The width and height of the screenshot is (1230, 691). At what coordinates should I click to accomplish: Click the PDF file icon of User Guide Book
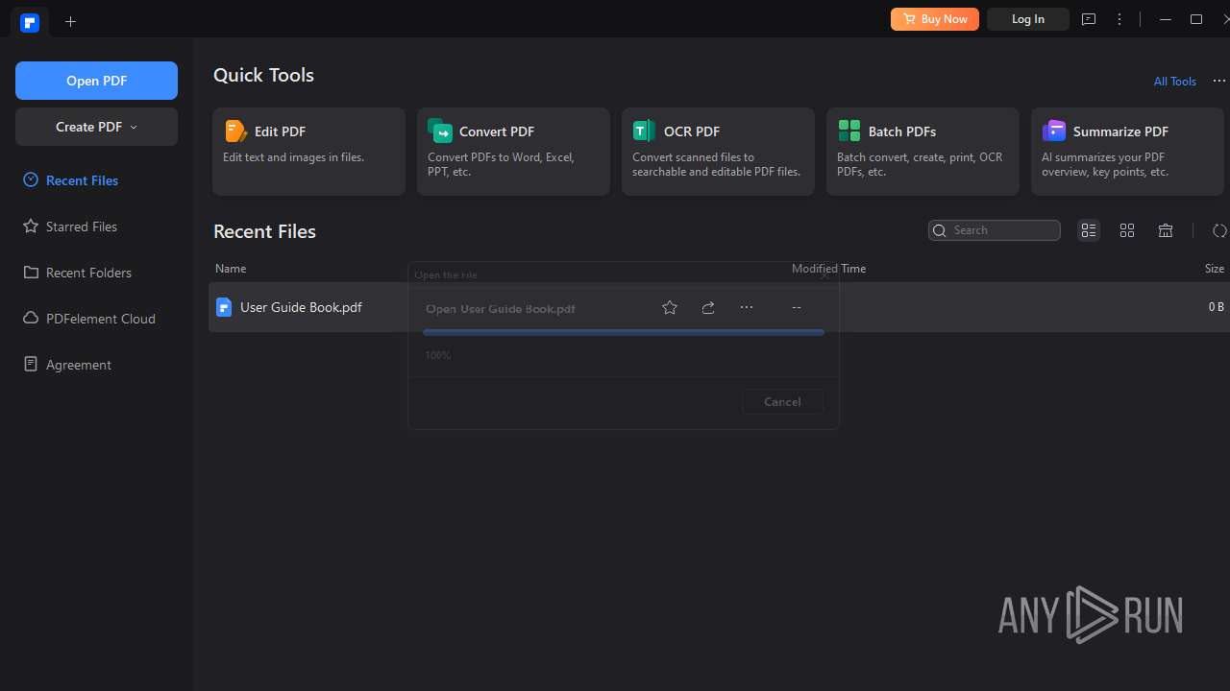tap(224, 307)
